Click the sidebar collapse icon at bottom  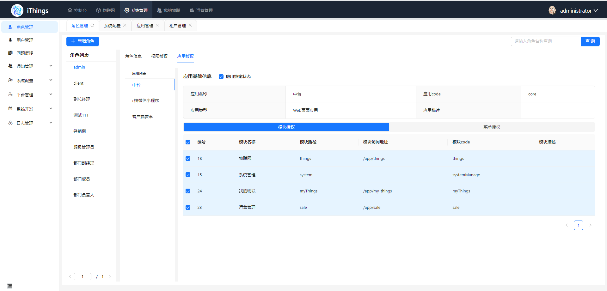9,286
